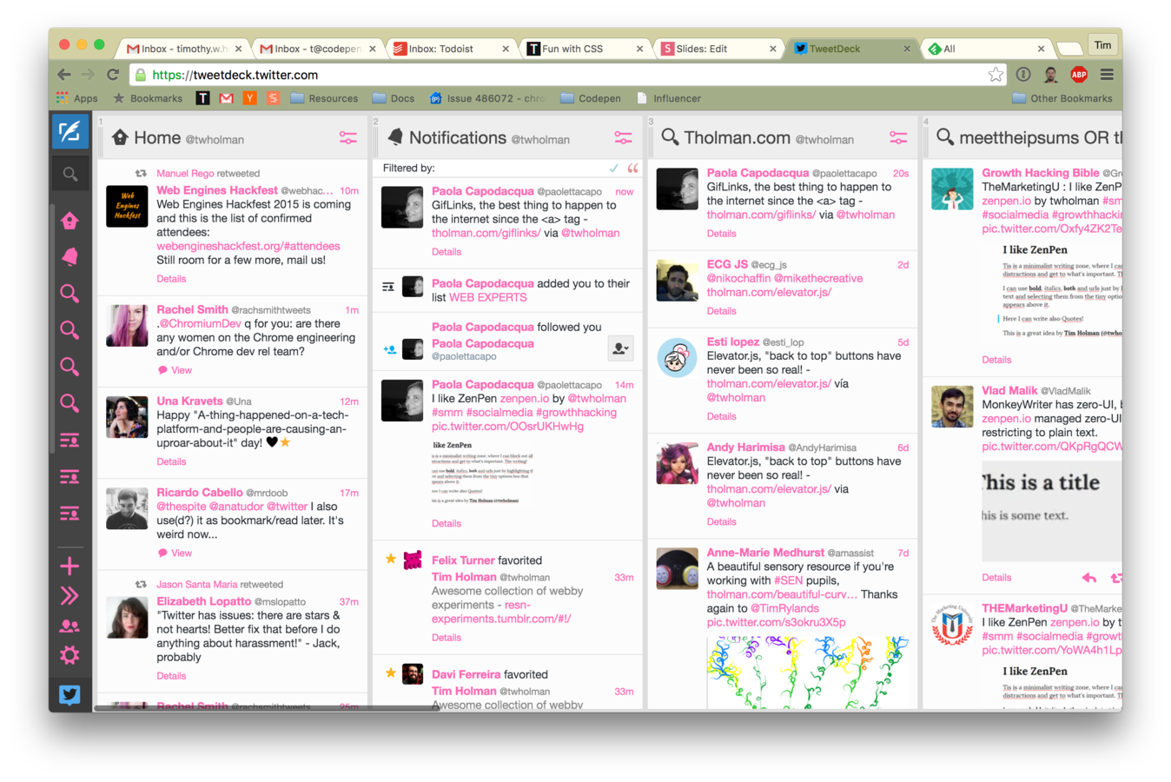This screenshot has width=1171, height=782.
Task: Switch to the Fun with CSS tab
Action: 583,49
